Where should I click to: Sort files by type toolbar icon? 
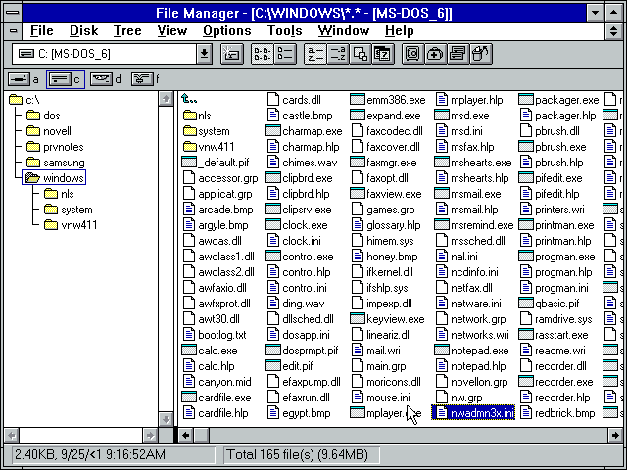(x=338, y=54)
